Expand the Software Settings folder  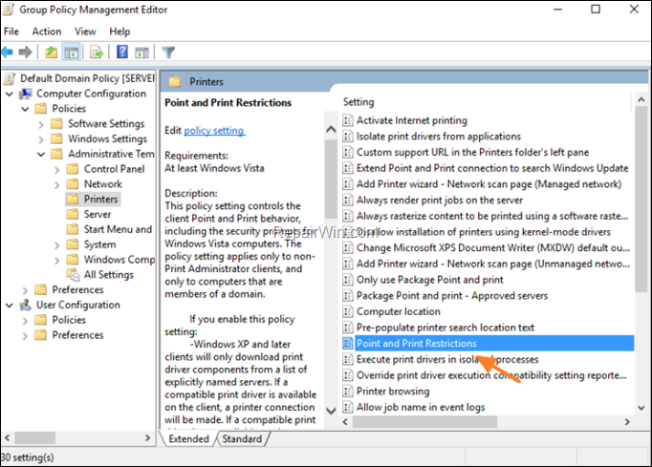(41, 124)
